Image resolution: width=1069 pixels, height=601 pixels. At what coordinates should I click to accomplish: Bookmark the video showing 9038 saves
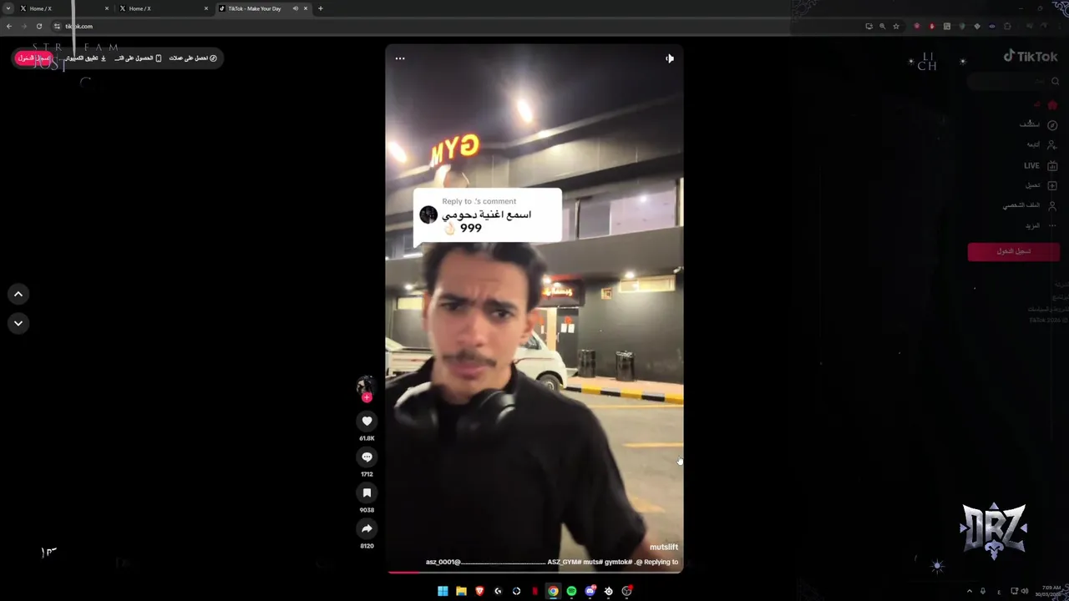point(367,493)
